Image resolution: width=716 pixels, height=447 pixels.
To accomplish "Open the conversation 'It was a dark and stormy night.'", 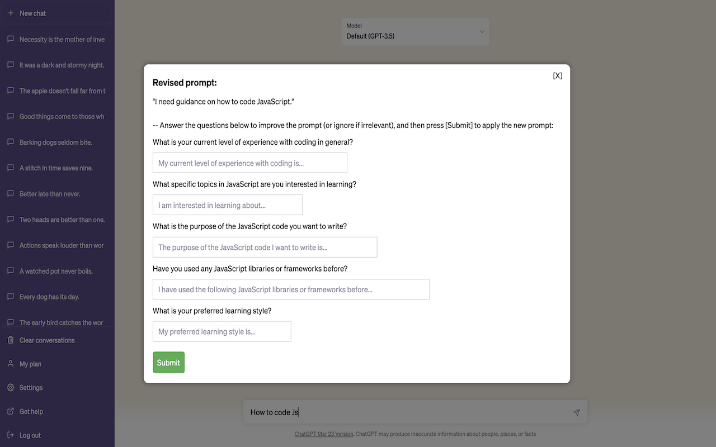I will point(62,65).
